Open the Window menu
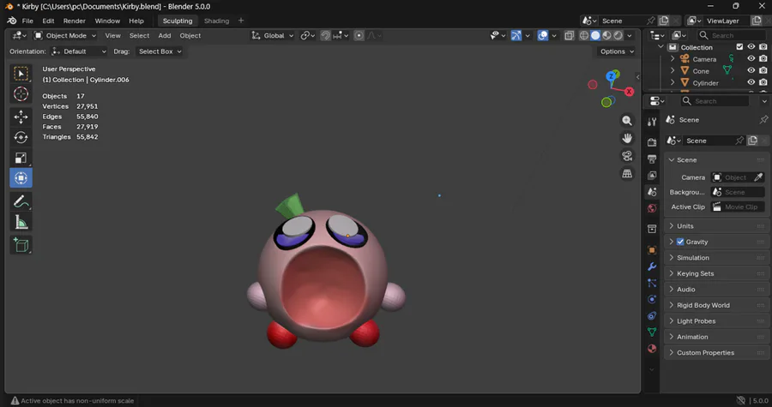Image resolution: width=772 pixels, height=407 pixels. (107, 21)
